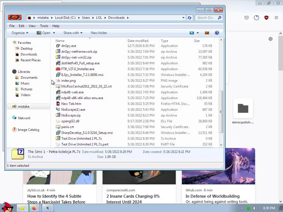Expand the arrow after Users in breadcrumb
Screen dimensions: 283x212
[93, 18]
